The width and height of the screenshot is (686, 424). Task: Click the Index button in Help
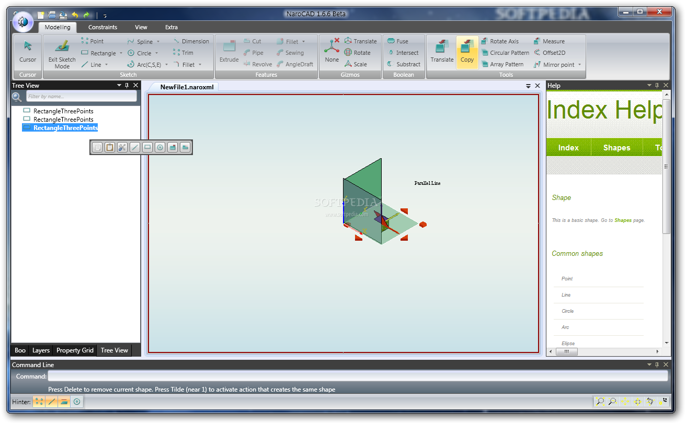coord(568,148)
